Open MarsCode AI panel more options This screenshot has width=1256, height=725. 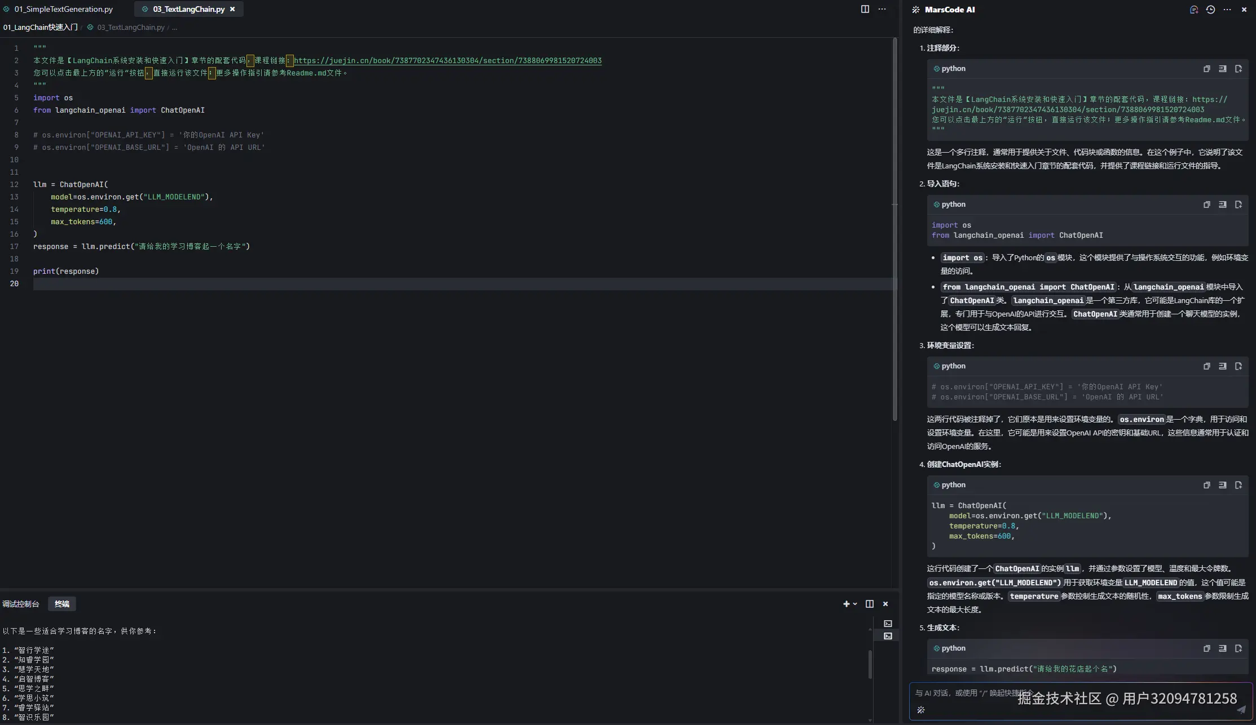click(x=1227, y=10)
